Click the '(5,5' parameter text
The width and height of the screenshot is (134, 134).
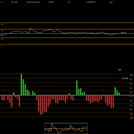[x=69, y=2]
